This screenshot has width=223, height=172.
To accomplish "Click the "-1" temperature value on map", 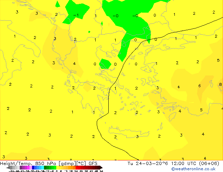I will click(x=76, y=15).
